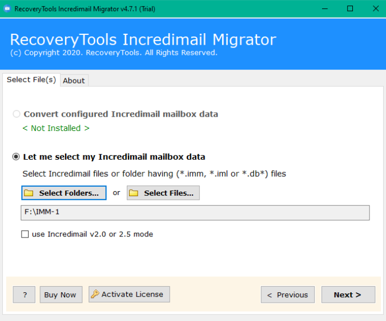Screen dimensions: 386x321
Task: Click the Select Folders... button
Action: [64, 193]
